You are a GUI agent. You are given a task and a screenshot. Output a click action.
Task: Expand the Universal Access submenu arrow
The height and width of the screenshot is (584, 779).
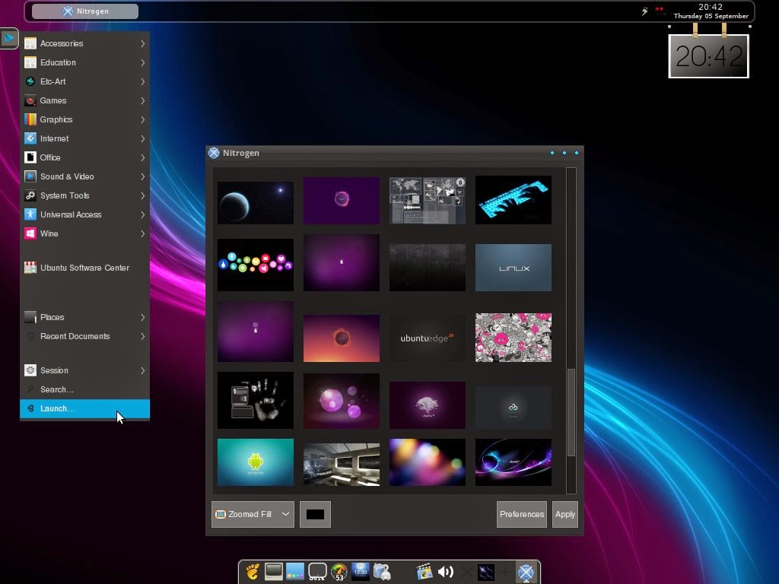coord(142,214)
